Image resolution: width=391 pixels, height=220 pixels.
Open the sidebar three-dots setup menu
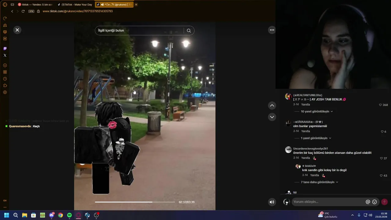pyautogui.click(x=5, y=207)
